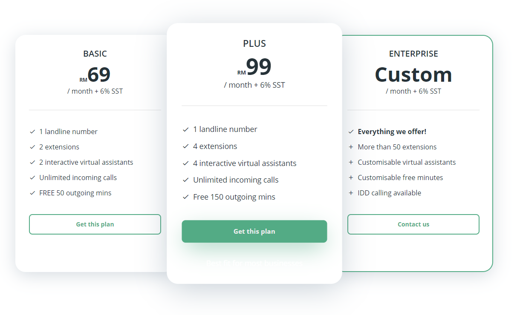Click the BASIC plan title
Screen dimensions: 520x315
click(95, 54)
